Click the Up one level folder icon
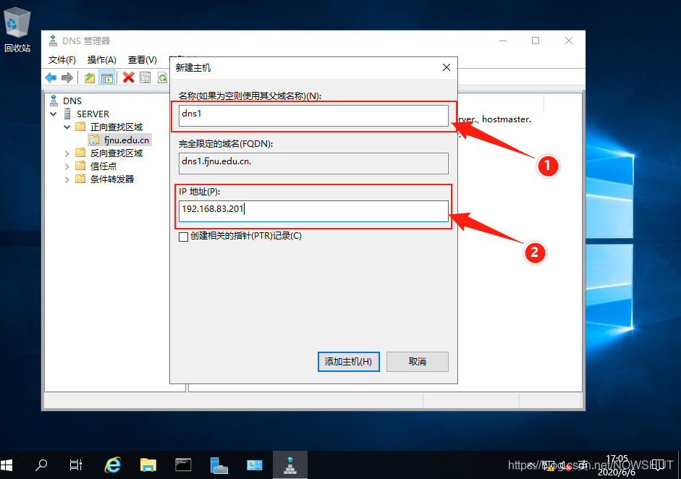This screenshot has width=681, height=479. click(90, 77)
